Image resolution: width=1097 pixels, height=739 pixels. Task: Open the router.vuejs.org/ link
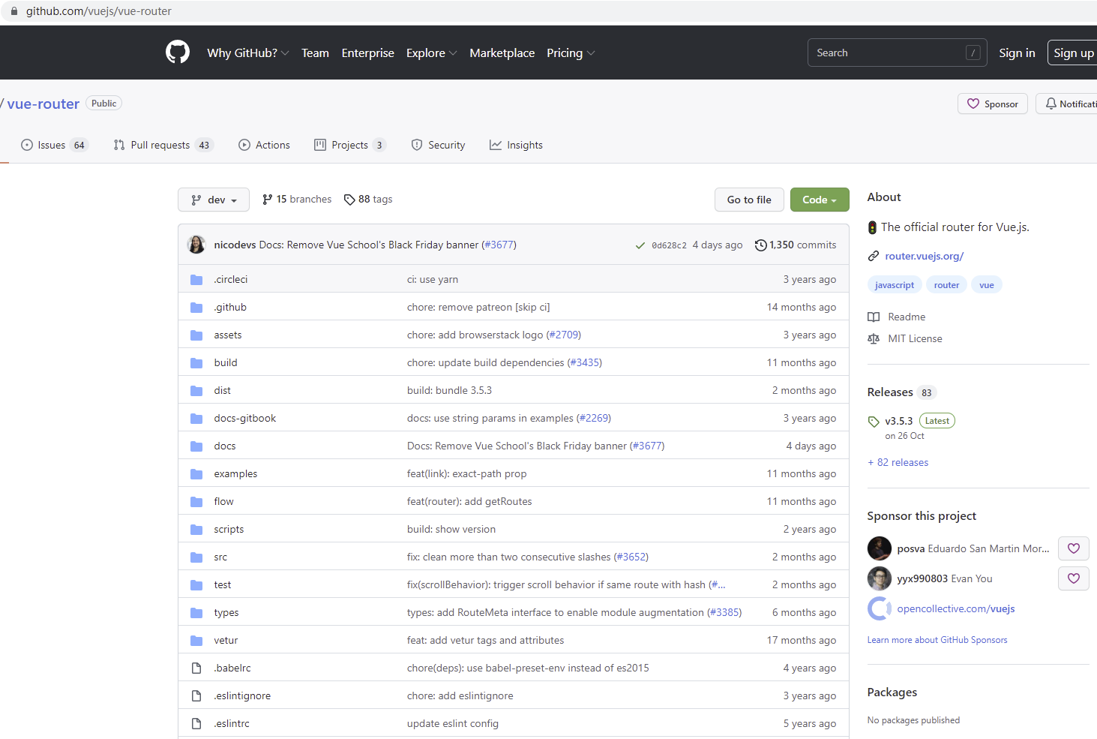pyautogui.click(x=924, y=257)
